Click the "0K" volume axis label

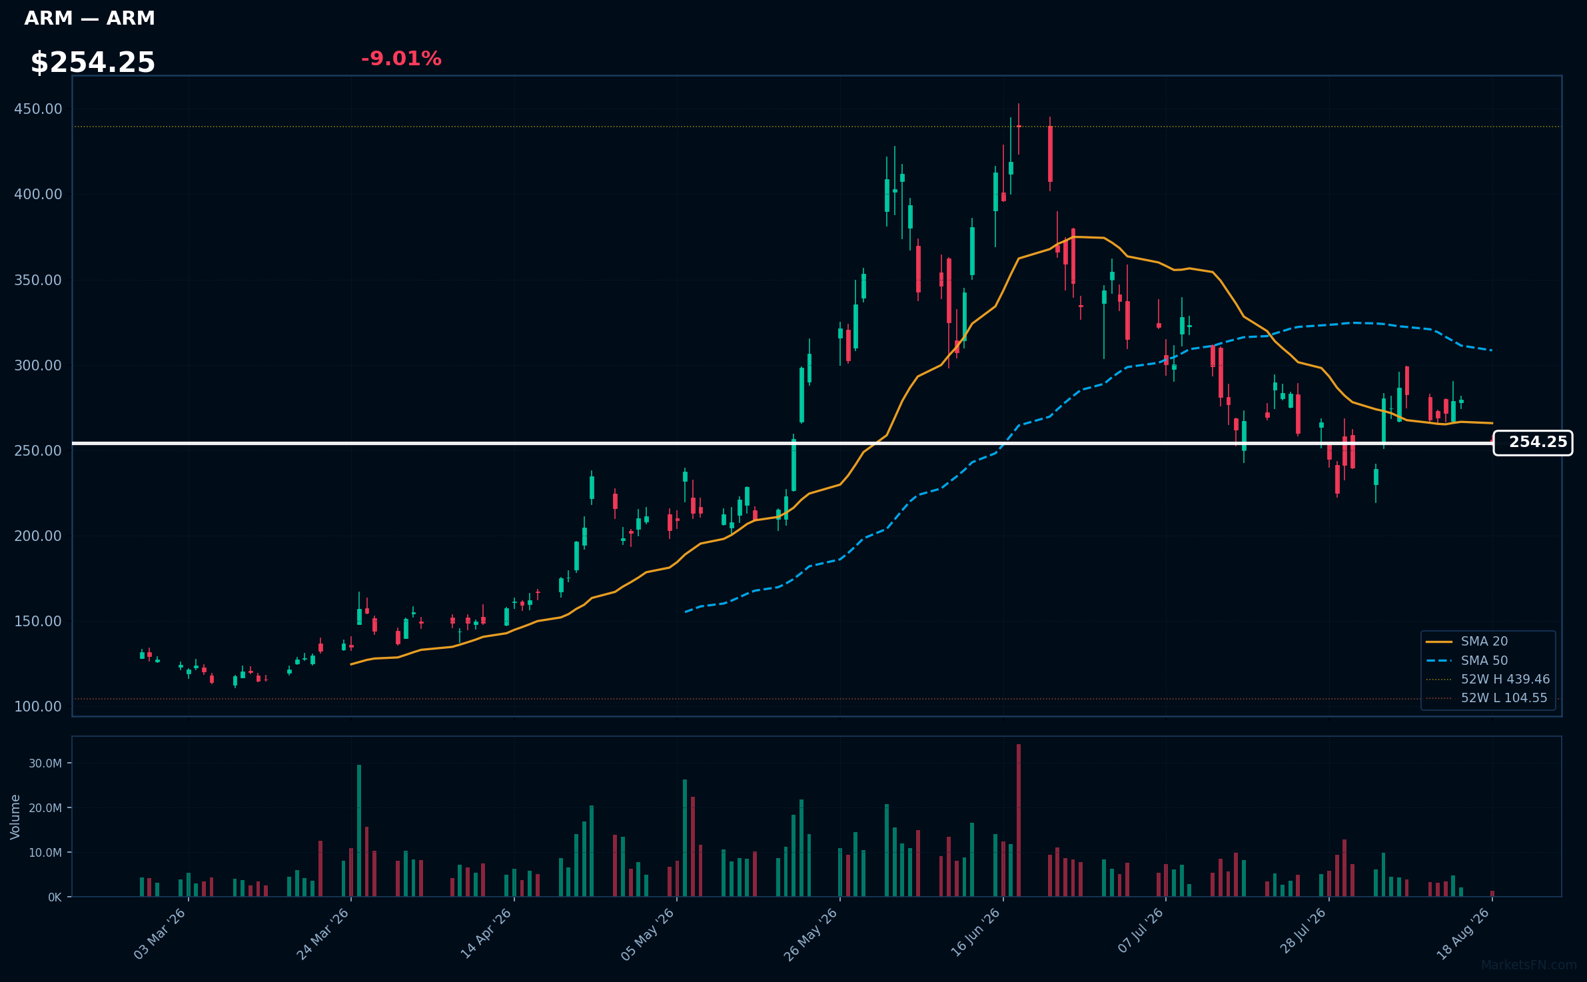tap(55, 897)
